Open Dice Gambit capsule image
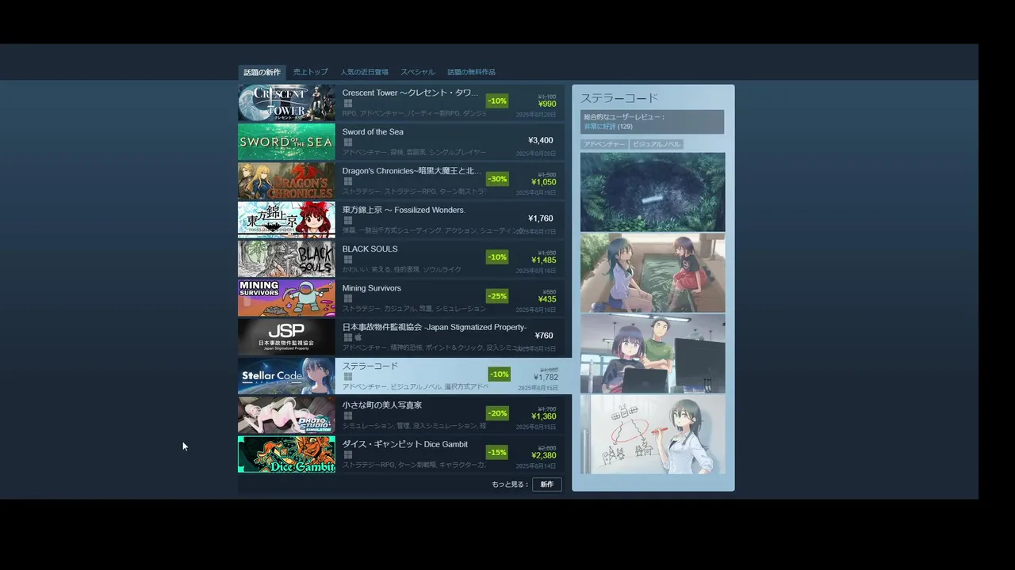1015x570 pixels. click(286, 454)
